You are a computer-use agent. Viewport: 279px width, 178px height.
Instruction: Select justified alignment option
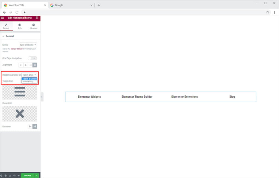coord(35,65)
